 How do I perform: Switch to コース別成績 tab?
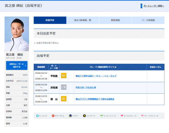[x=148, y=20]
